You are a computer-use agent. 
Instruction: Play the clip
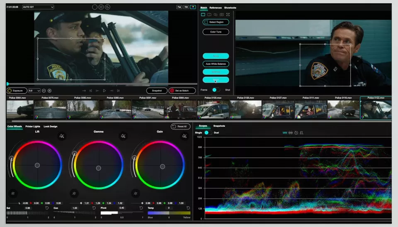pos(104,90)
